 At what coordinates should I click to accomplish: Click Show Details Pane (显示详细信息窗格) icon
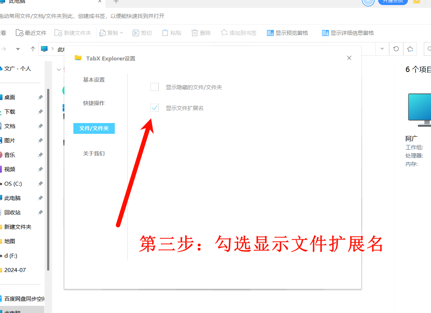click(325, 33)
